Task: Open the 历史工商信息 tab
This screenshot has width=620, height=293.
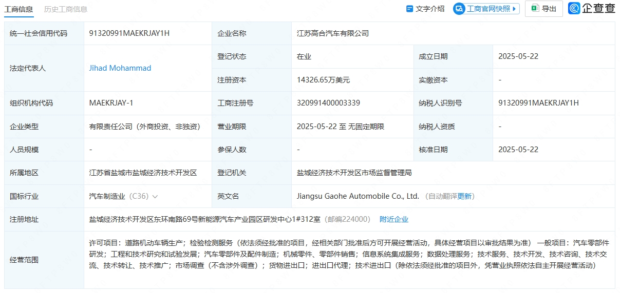Action: (65, 9)
